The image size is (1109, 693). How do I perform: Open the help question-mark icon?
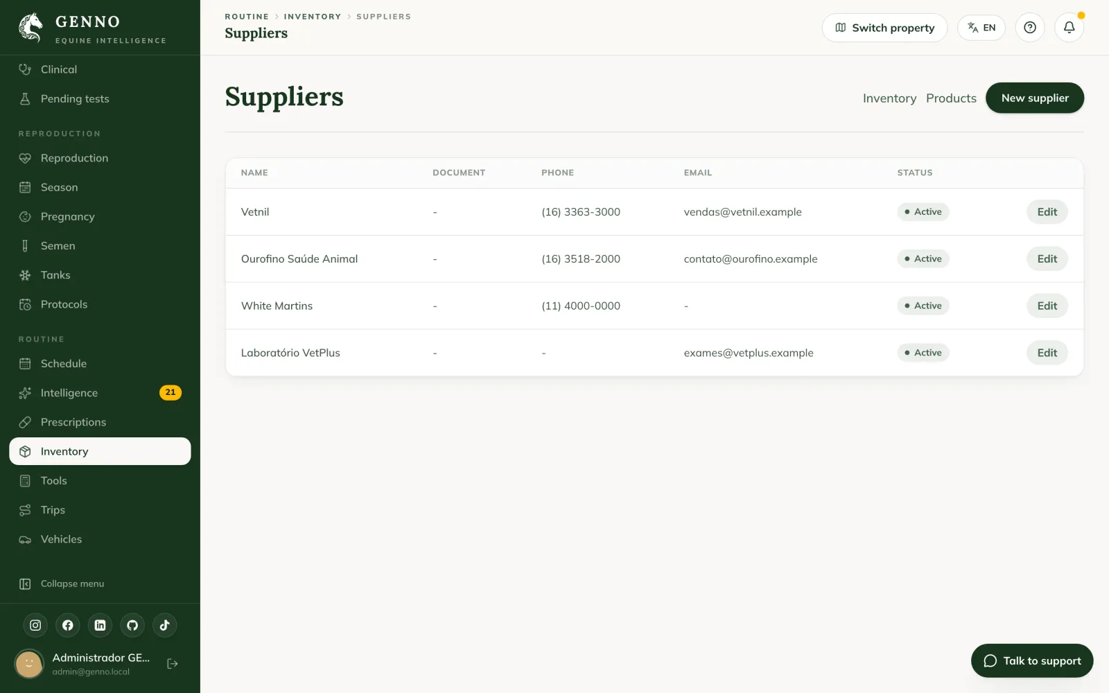(x=1030, y=28)
